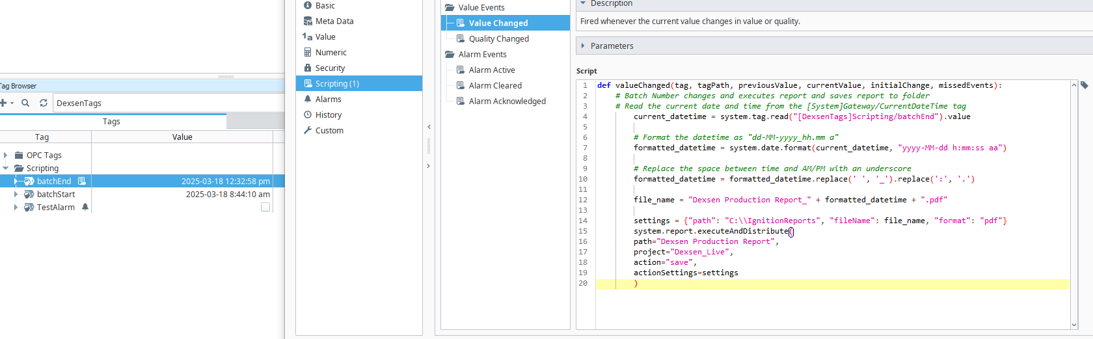
Task: Select the Alarm Acknowledged event
Action: (x=507, y=102)
